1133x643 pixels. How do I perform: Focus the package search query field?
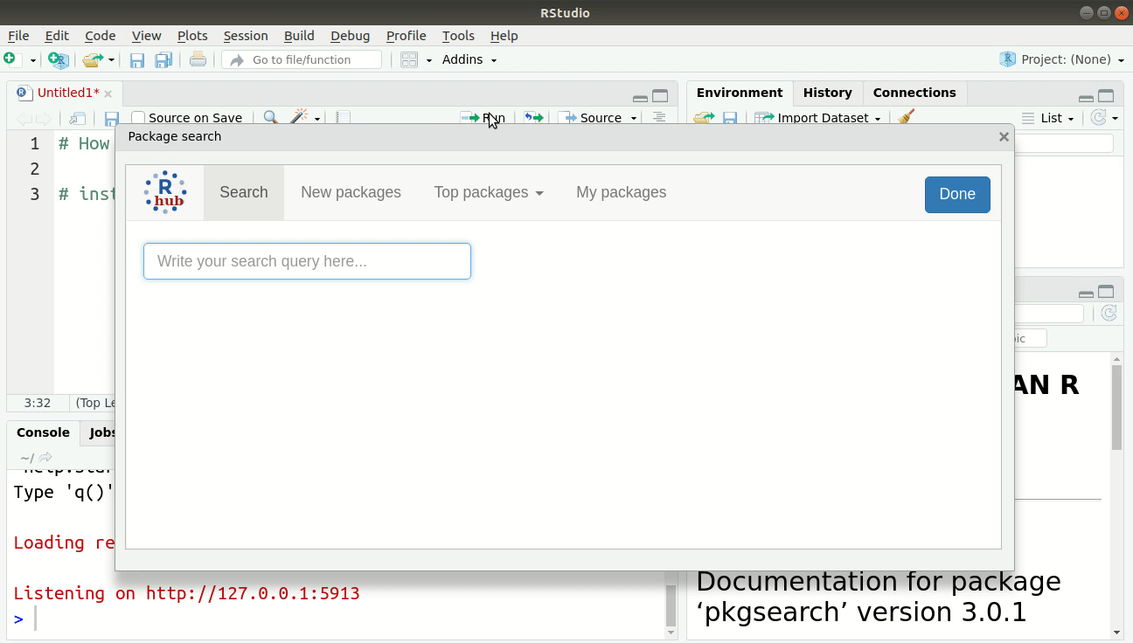click(x=307, y=261)
